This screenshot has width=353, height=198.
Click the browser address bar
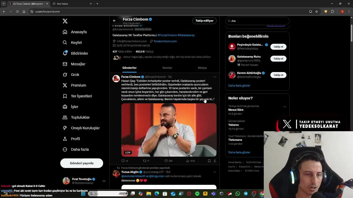[168, 12]
